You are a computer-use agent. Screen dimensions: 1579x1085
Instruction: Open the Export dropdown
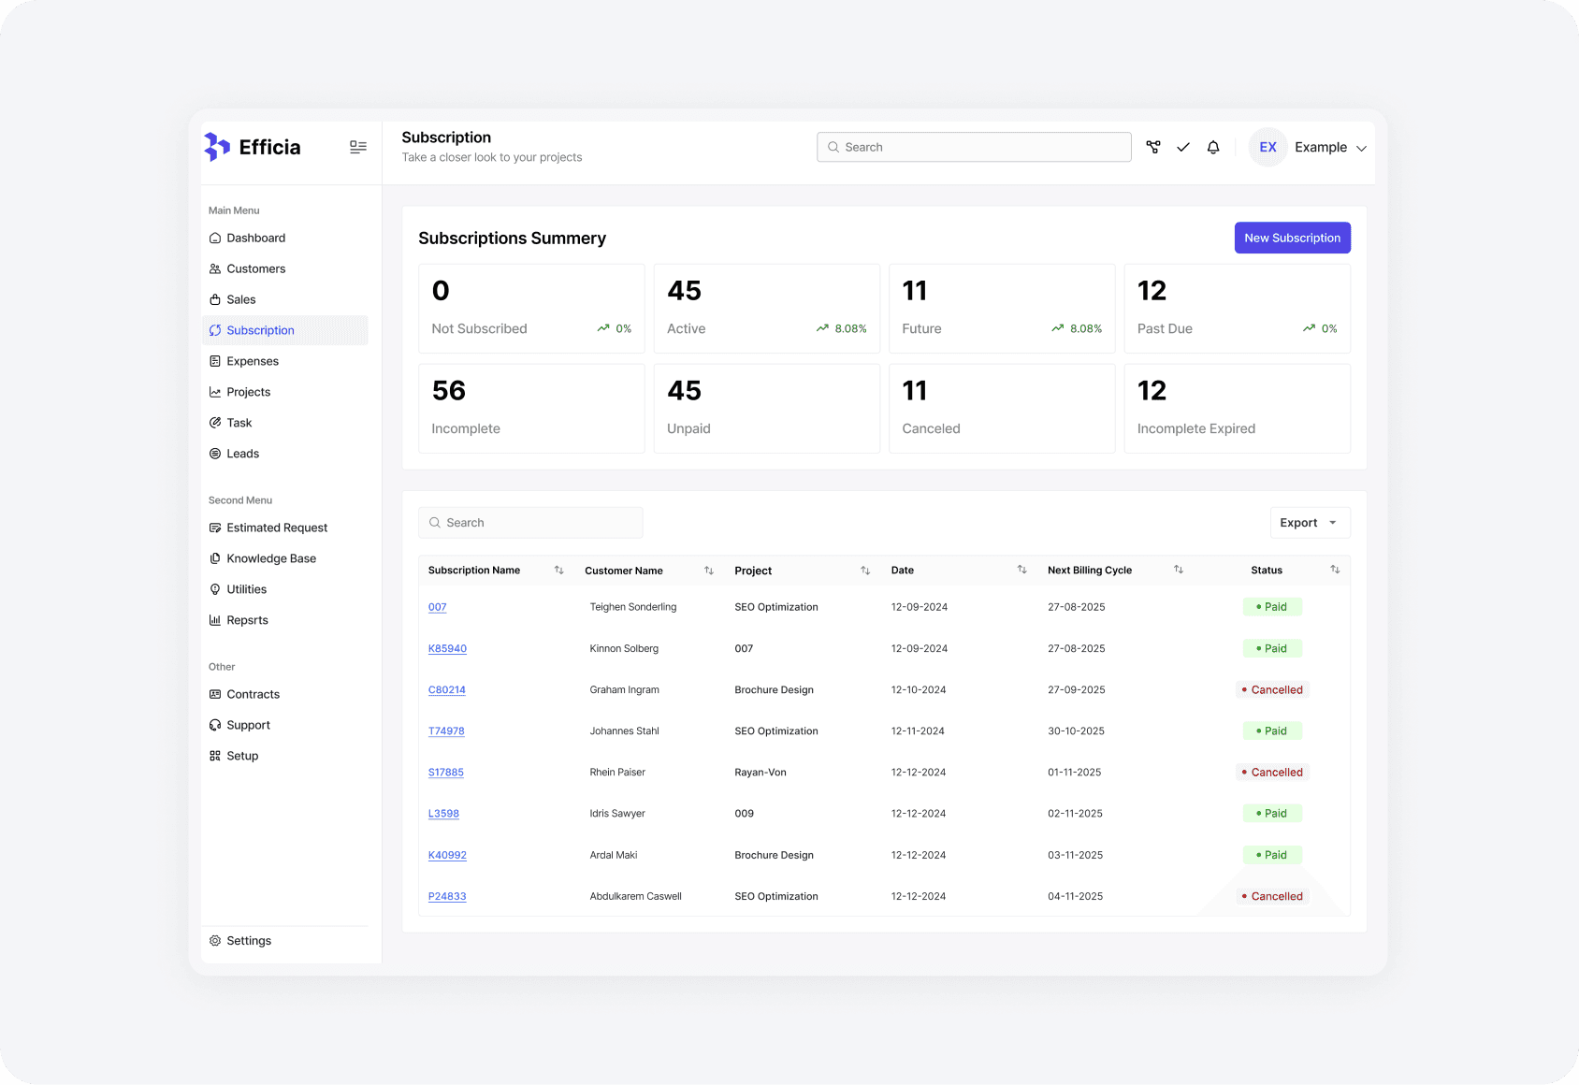(1310, 523)
